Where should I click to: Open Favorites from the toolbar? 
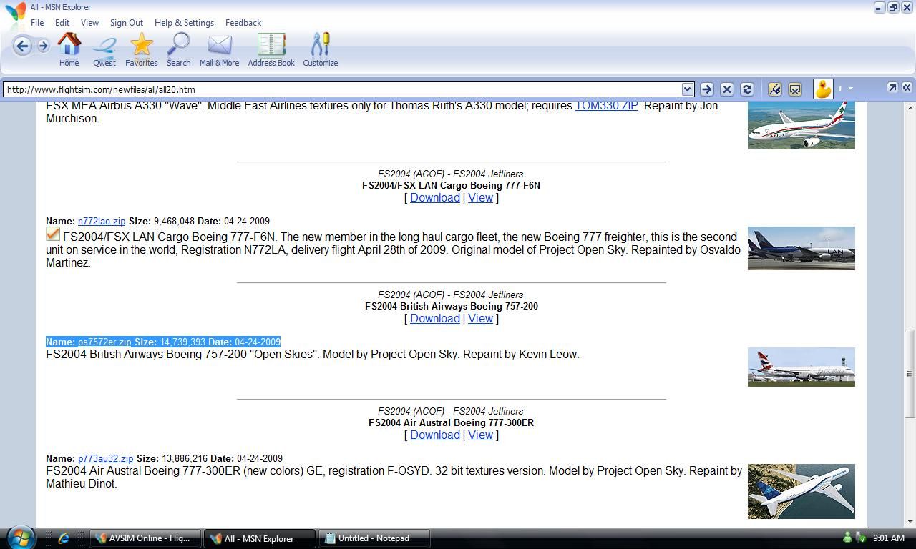pyautogui.click(x=142, y=50)
